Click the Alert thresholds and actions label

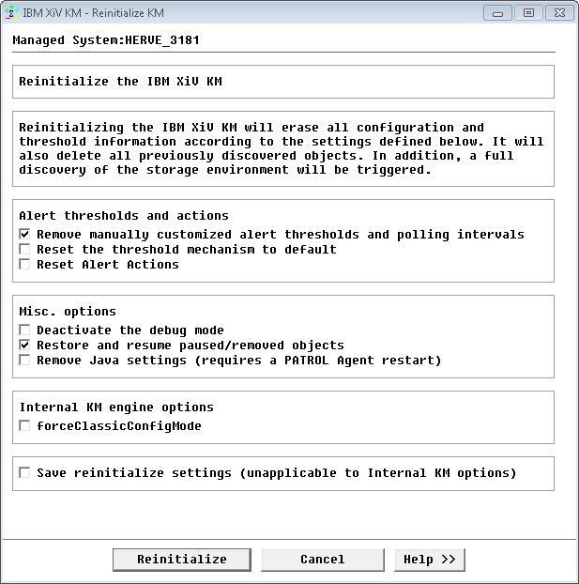tap(124, 216)
